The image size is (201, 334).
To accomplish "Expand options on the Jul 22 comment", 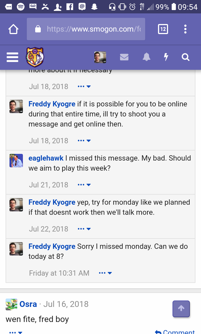I will [84, 229].
